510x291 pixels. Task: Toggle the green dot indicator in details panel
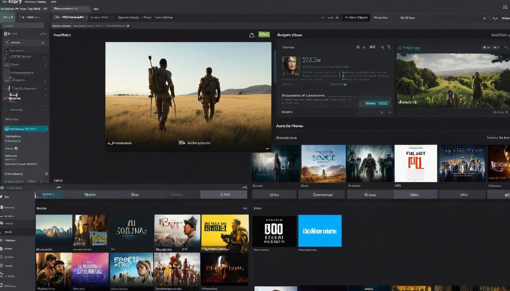point(345,84)
